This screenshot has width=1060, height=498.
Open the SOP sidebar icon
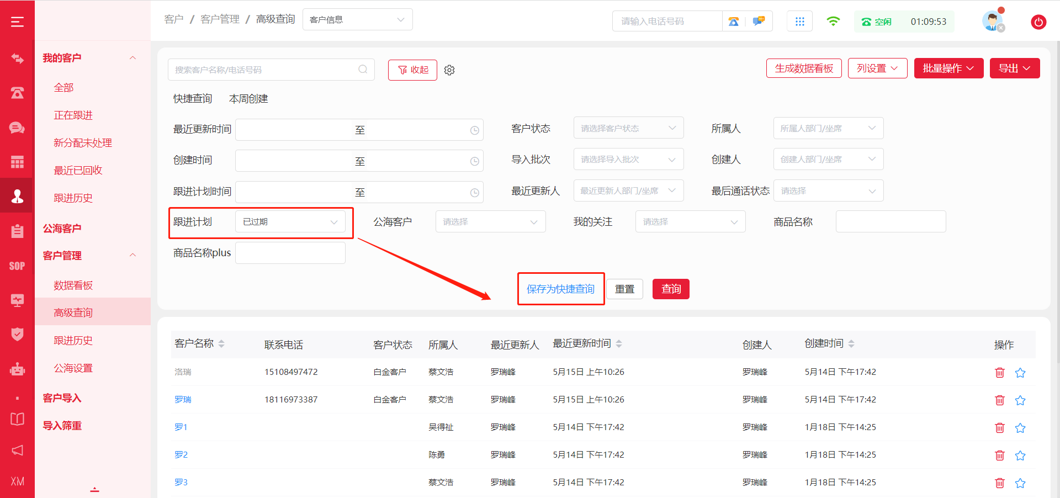(x=17, y=266)
